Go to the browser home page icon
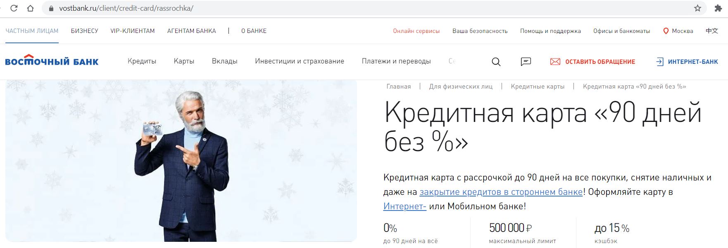 (30, 8)
